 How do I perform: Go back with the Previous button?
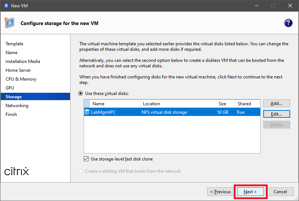(x=220, y=192)
